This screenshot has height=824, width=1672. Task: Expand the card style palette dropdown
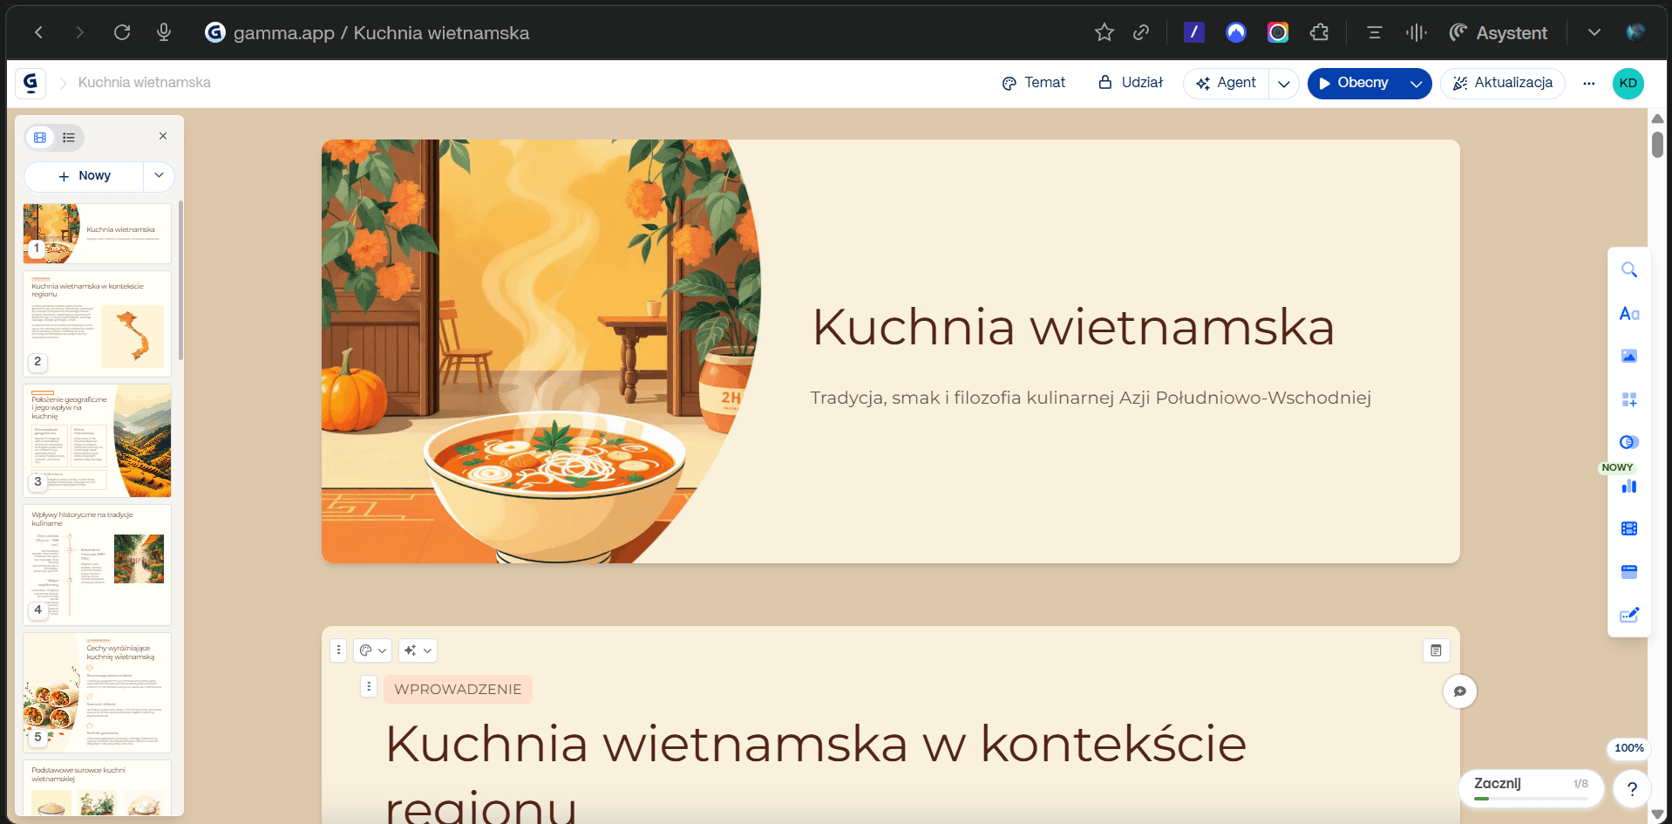coord(372,650)
